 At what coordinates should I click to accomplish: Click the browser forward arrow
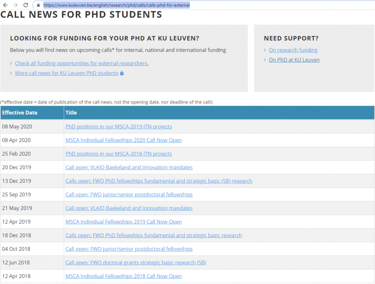point(15,5)
